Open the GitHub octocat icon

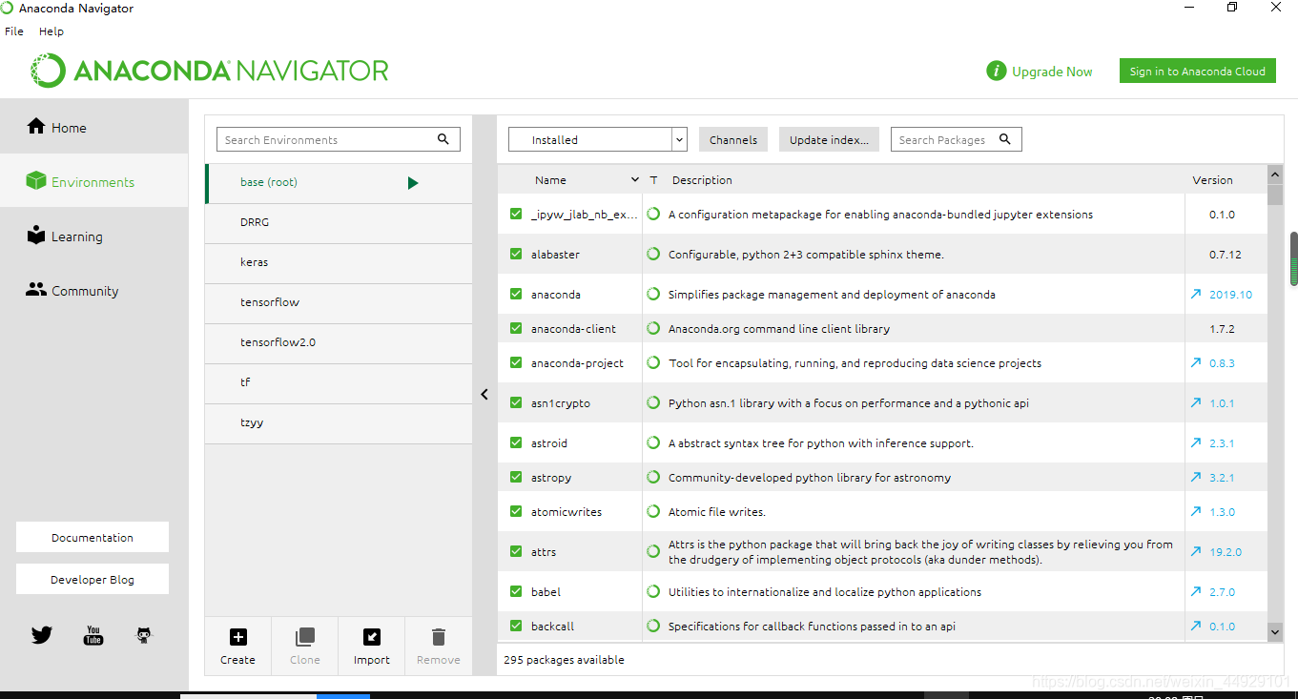click(144, 635)
